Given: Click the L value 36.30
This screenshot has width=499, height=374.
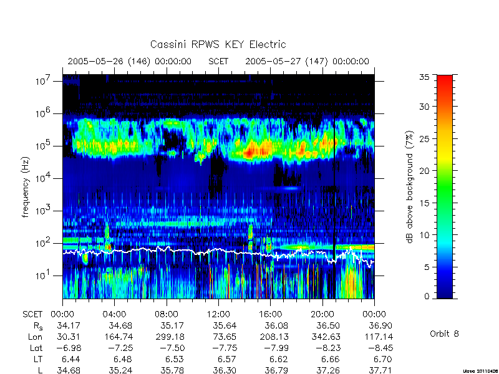Looking at the screenshot, I should click(224, 370).
